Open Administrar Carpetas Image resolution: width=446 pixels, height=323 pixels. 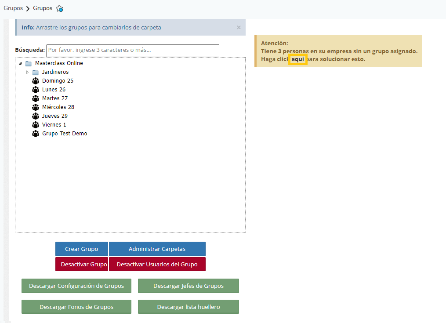(x=157, y=249)
